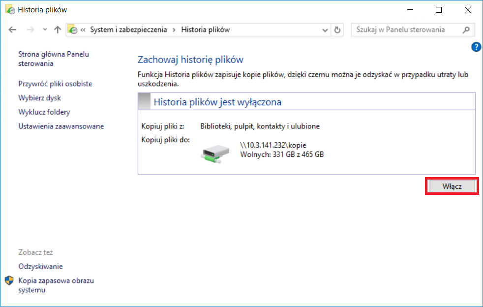Focus the Szukaj w Panelu sterowania field

coord(407,30)
